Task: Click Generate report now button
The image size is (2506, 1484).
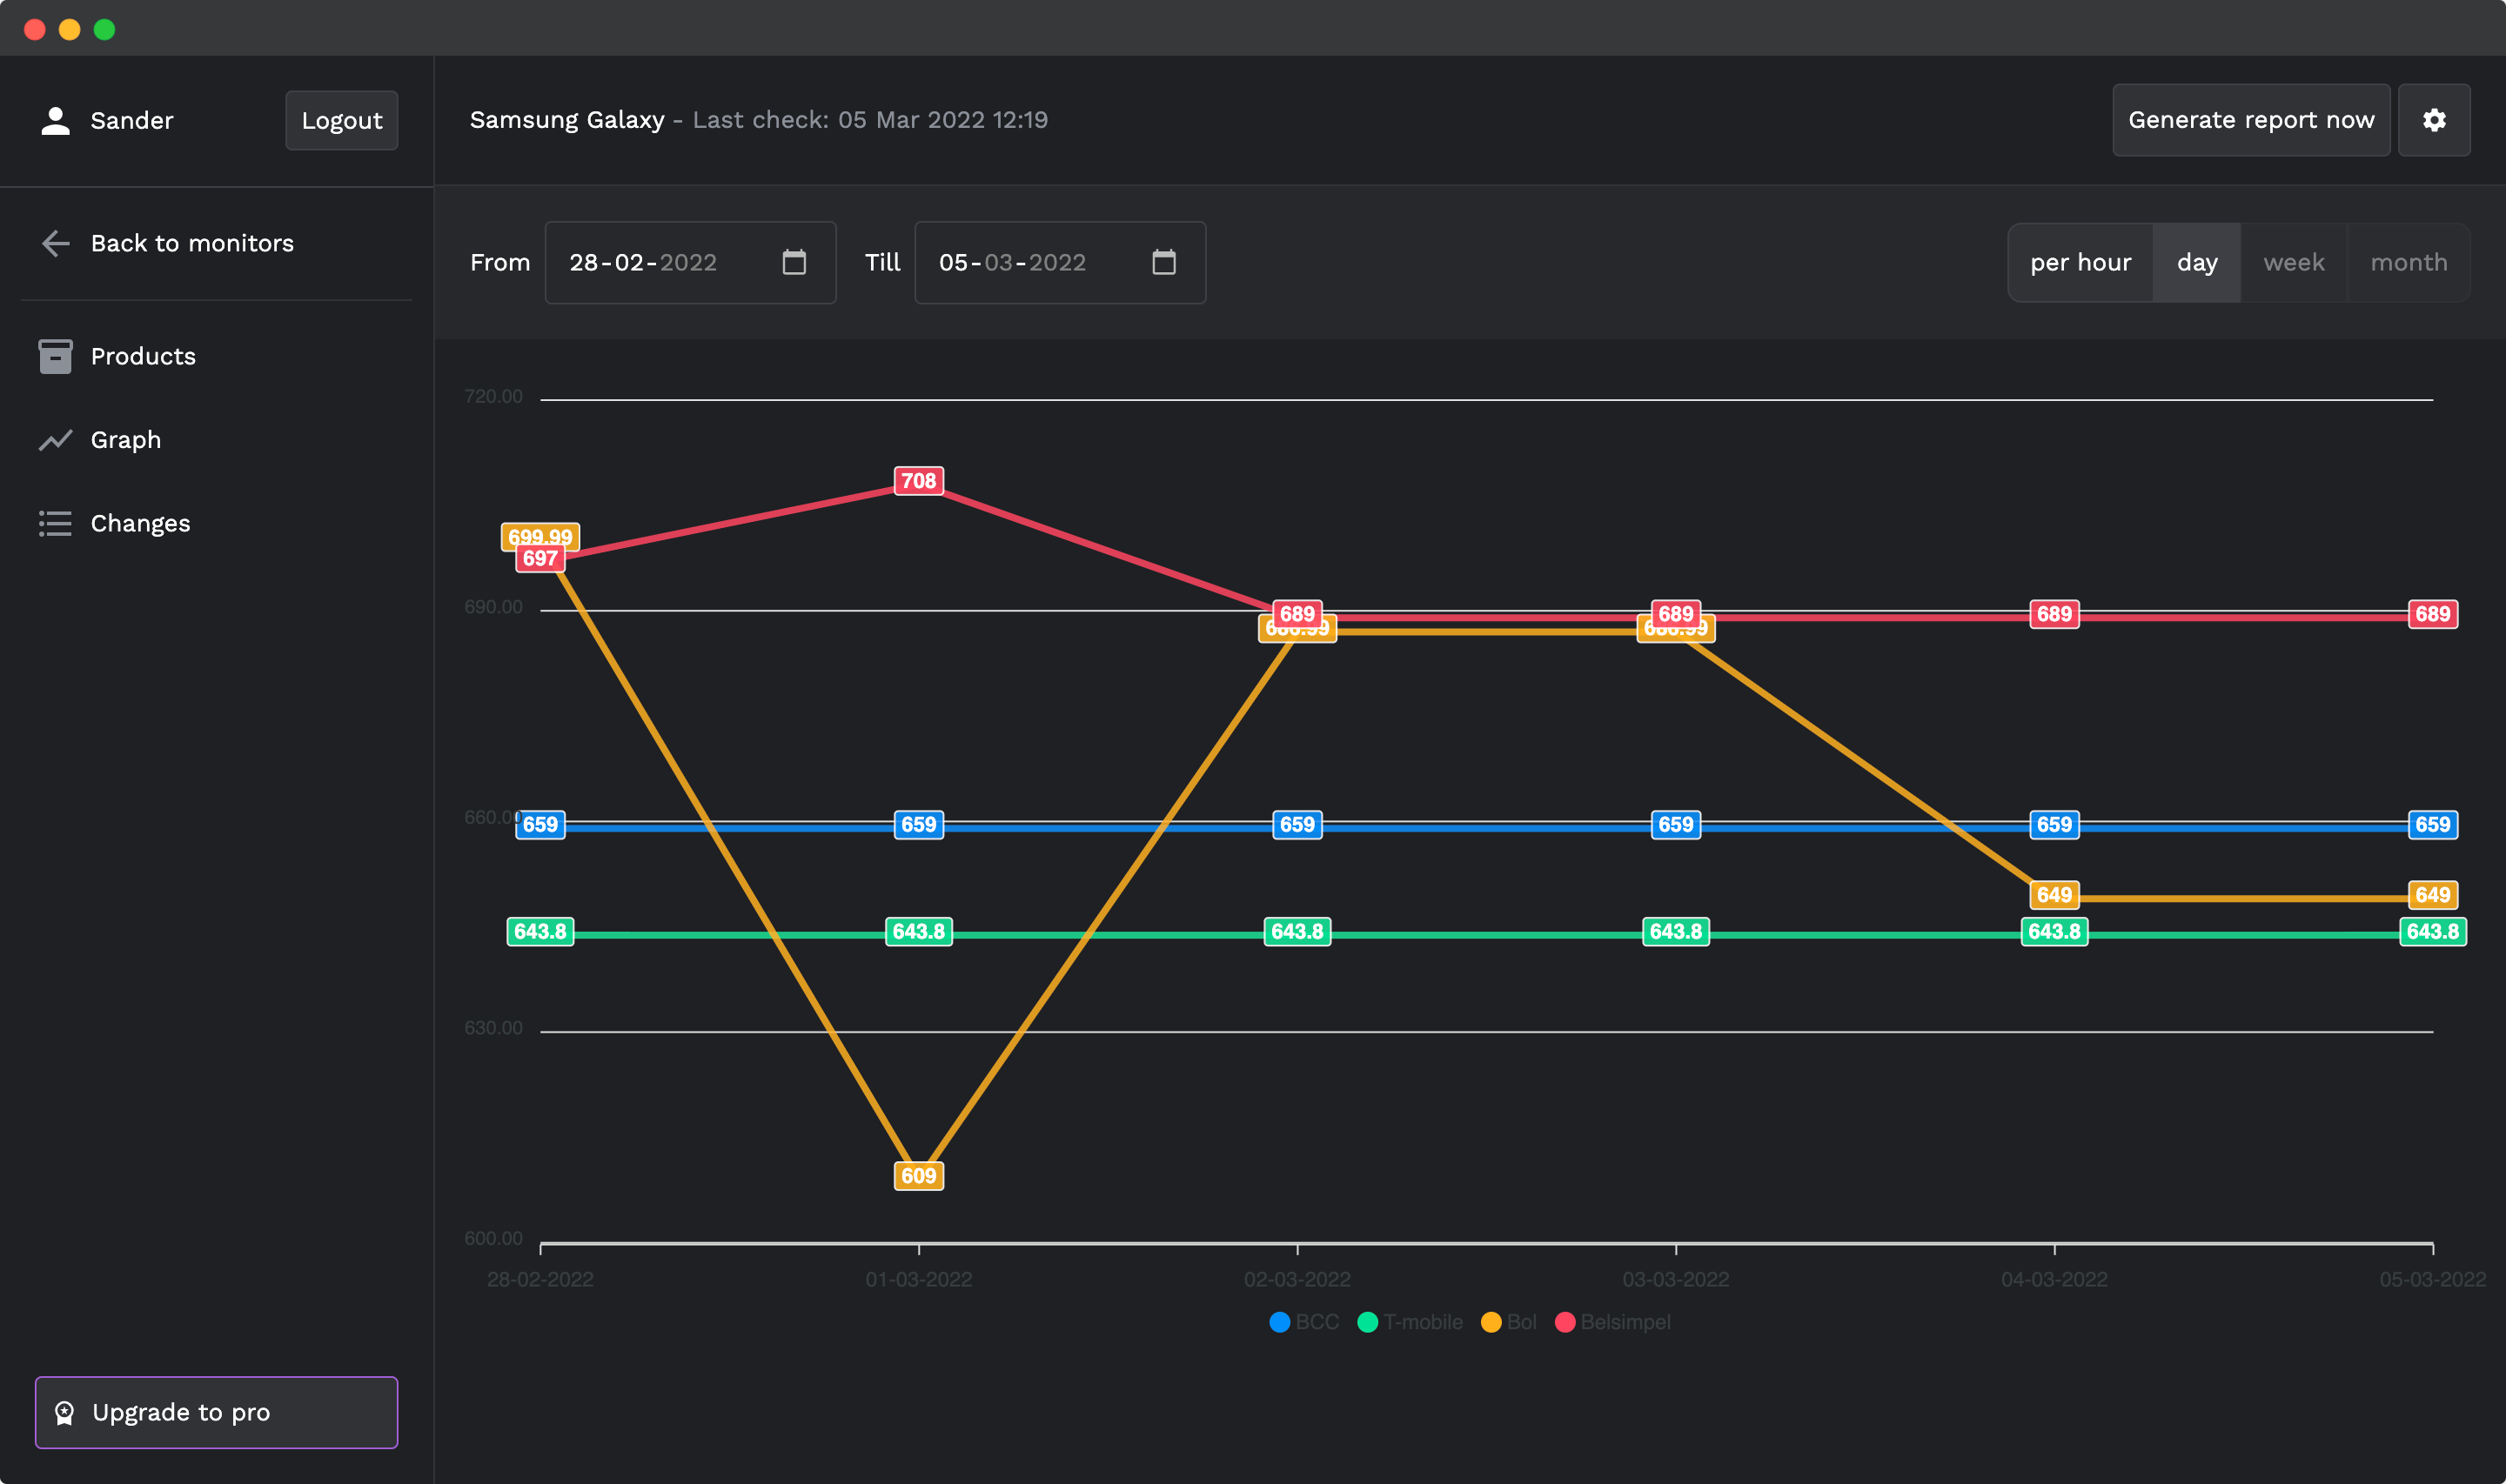Action: pyautogui.click(x=2250, y=120)
